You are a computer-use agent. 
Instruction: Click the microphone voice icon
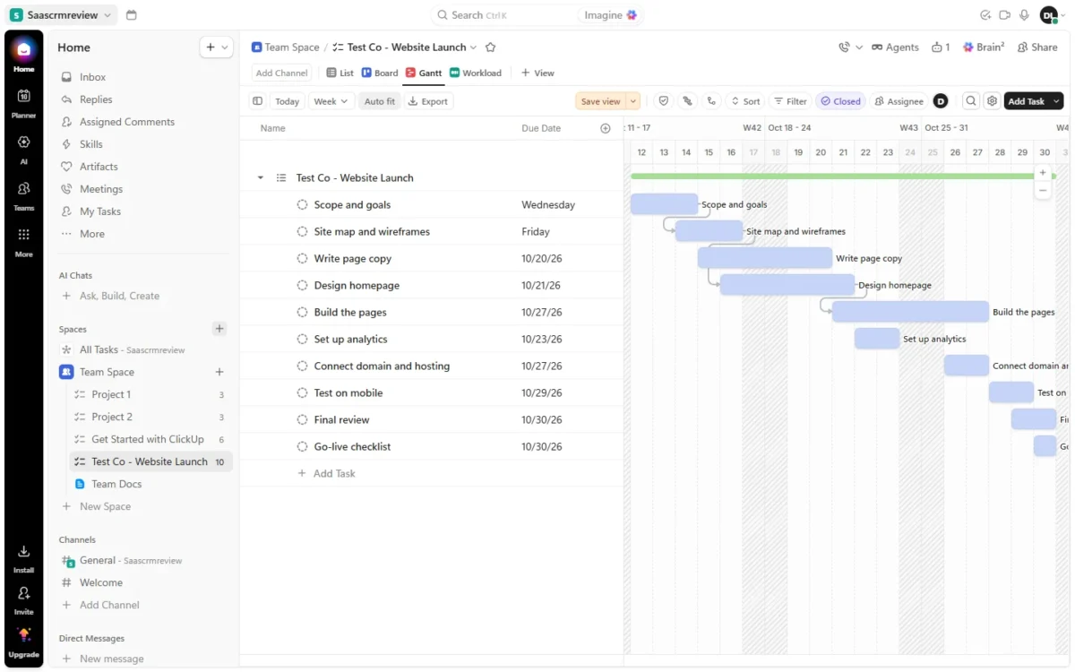[1024, 15]
